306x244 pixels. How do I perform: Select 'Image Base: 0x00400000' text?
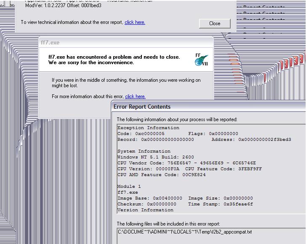(150, 198)
